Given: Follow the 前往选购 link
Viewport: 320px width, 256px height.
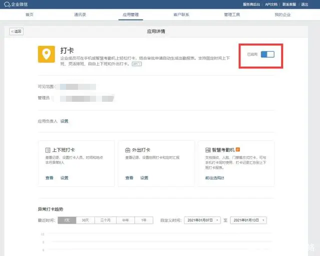Looking at the screenshot, I should coord(214,178).
